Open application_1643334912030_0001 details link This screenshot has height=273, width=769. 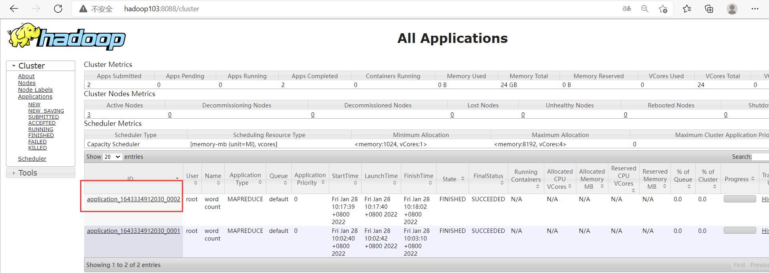pyautogui.click(x=133, y=231)
